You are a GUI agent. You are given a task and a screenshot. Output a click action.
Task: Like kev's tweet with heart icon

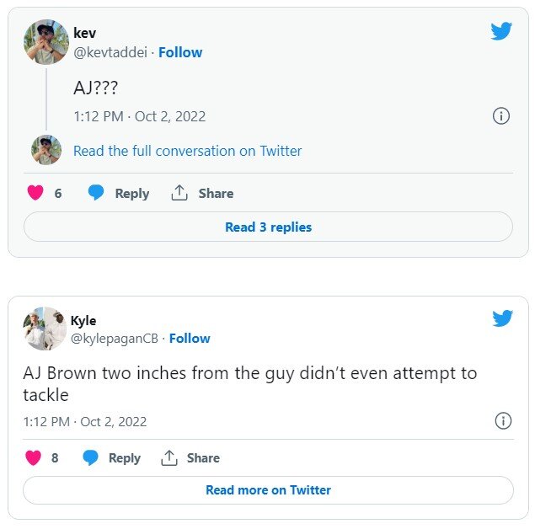35,193
